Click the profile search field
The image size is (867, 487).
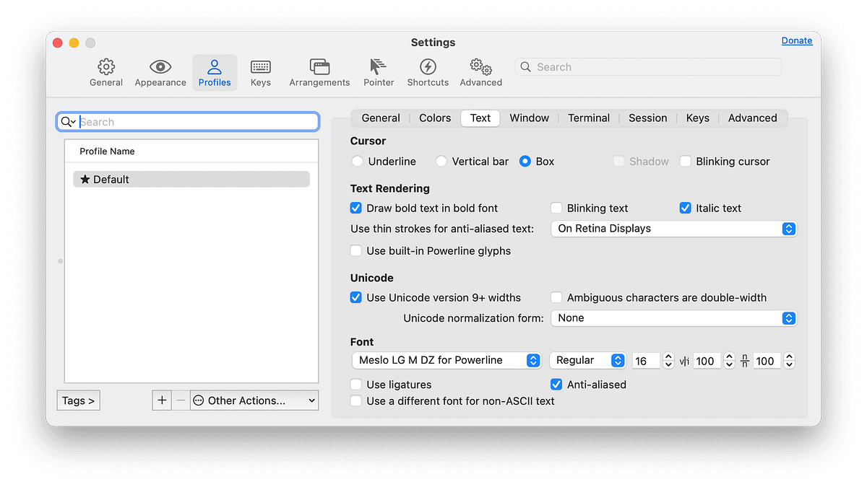[188, 121]
